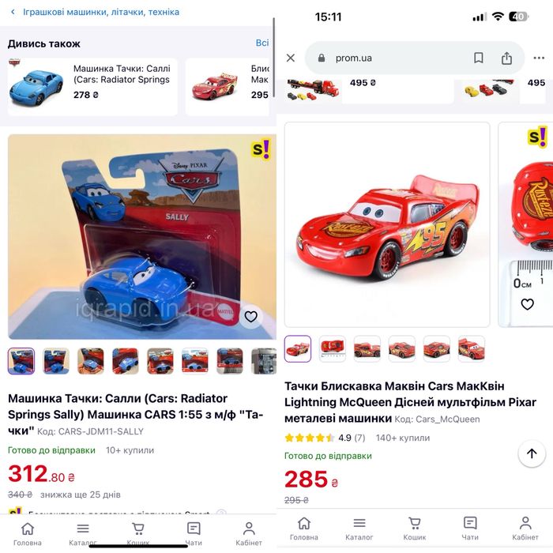Select last McQueen thumbnail in gallery
The image size is (553, 553).
pos(471,348)
